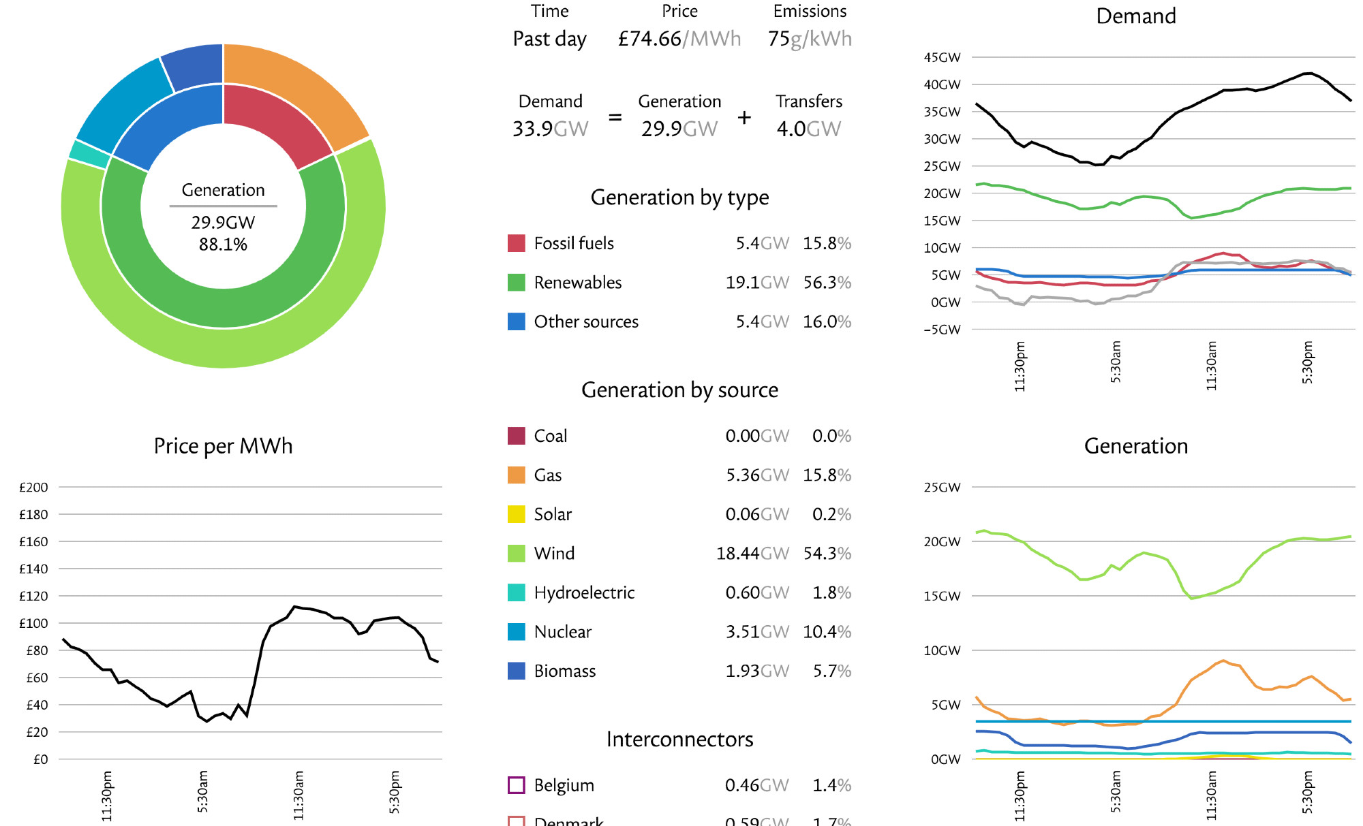This screenshot has width=1363, height=826.
Task: Click the Coal value 0.00GW
Action: (757, 436)
